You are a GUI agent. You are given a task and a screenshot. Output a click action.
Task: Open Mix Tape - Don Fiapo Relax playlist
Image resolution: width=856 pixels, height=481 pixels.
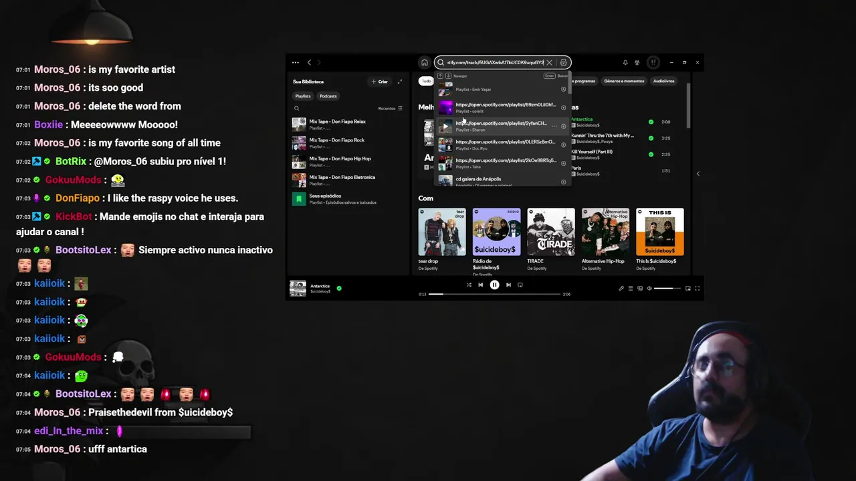coord(349,124)
